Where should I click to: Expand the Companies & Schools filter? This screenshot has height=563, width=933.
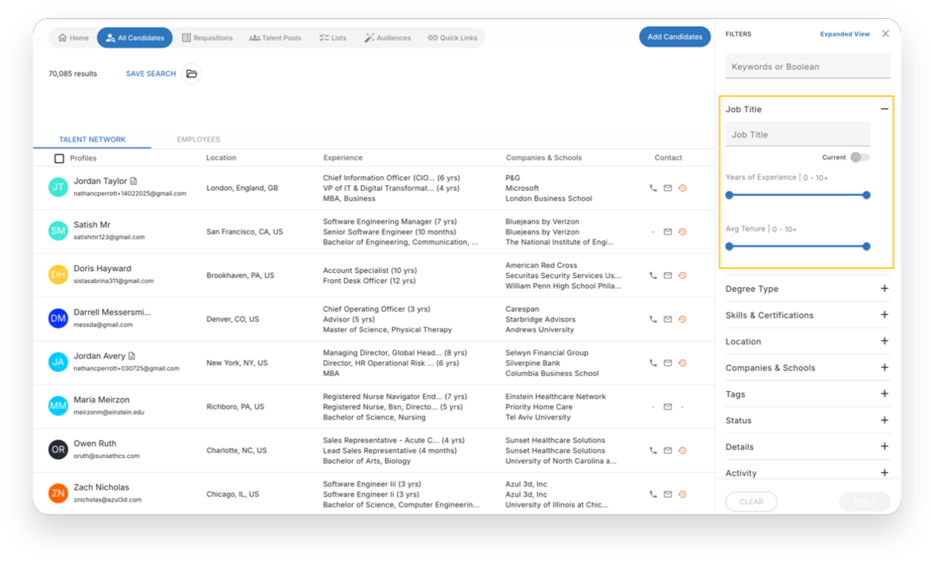click(884, 367)
